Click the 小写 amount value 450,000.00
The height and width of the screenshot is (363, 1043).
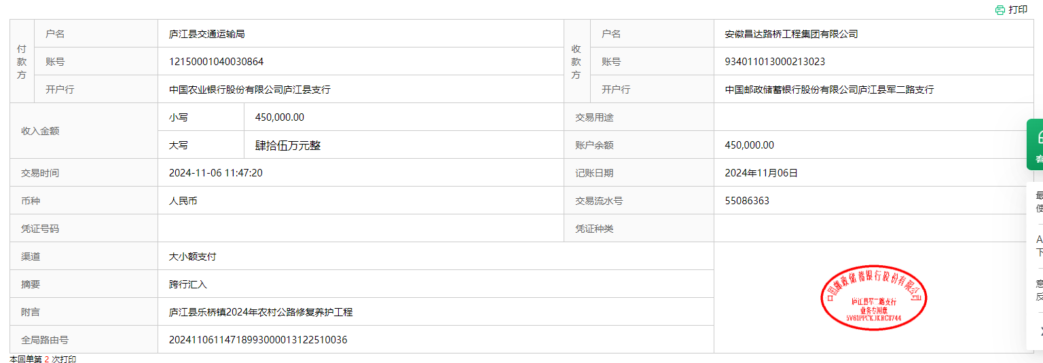click(280, 117)
